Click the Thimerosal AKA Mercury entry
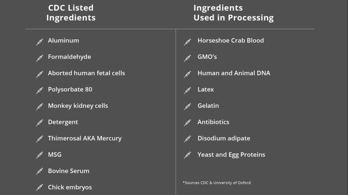The height and width of the screenshot is (195, 348). coord(85,138)
